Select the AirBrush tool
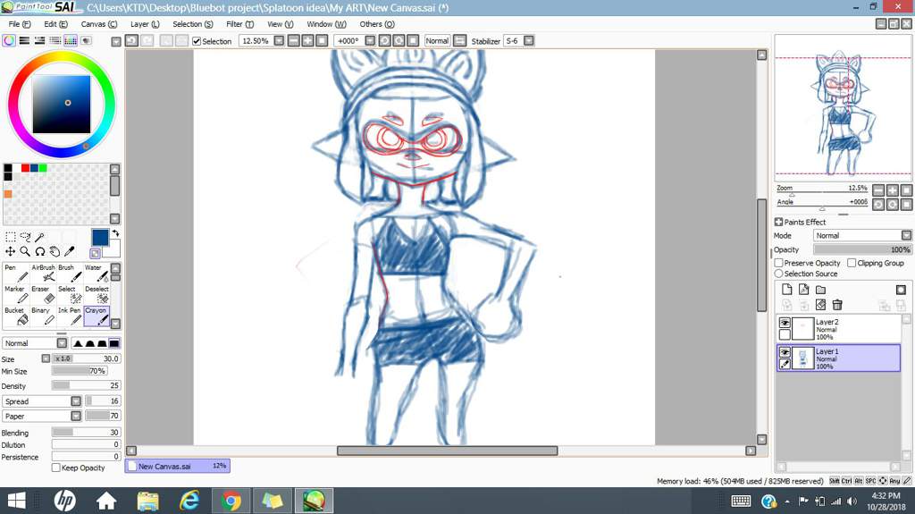The height and width of the screenshot is (514, 915). 43,273
